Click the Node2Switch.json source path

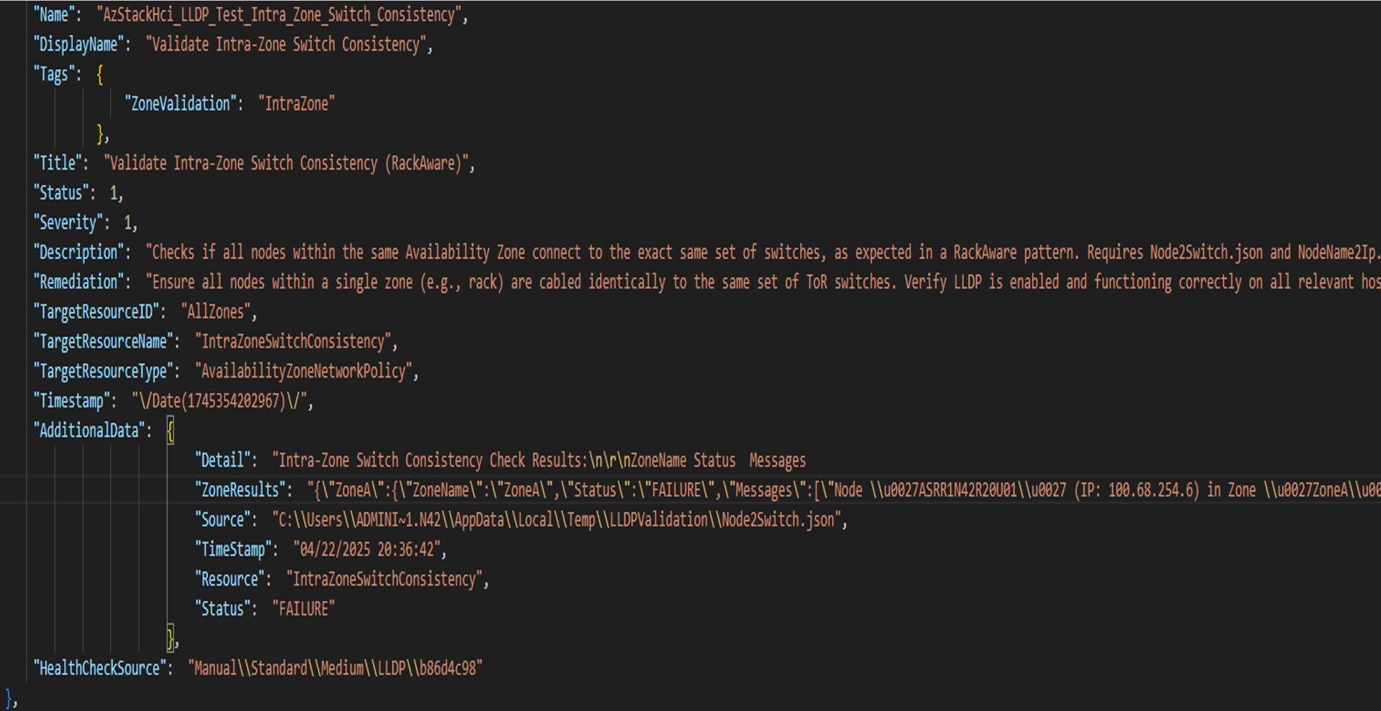coord(557,520)
